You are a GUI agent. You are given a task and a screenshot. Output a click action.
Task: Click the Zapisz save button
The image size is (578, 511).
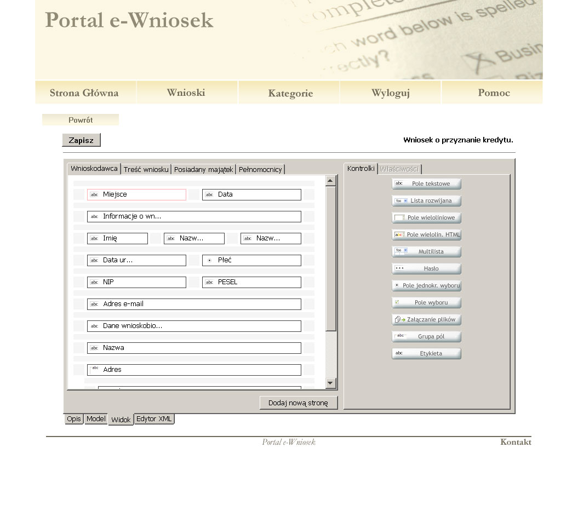pyautogui.click(x=81, y=140)
